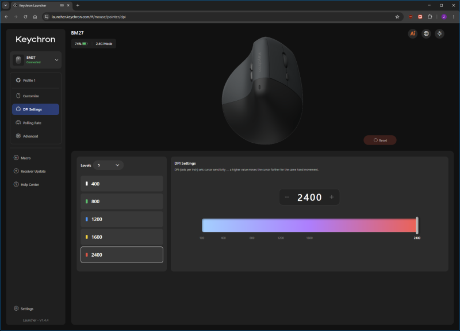Select the 2400 DPI level

(x=122, y=254)
